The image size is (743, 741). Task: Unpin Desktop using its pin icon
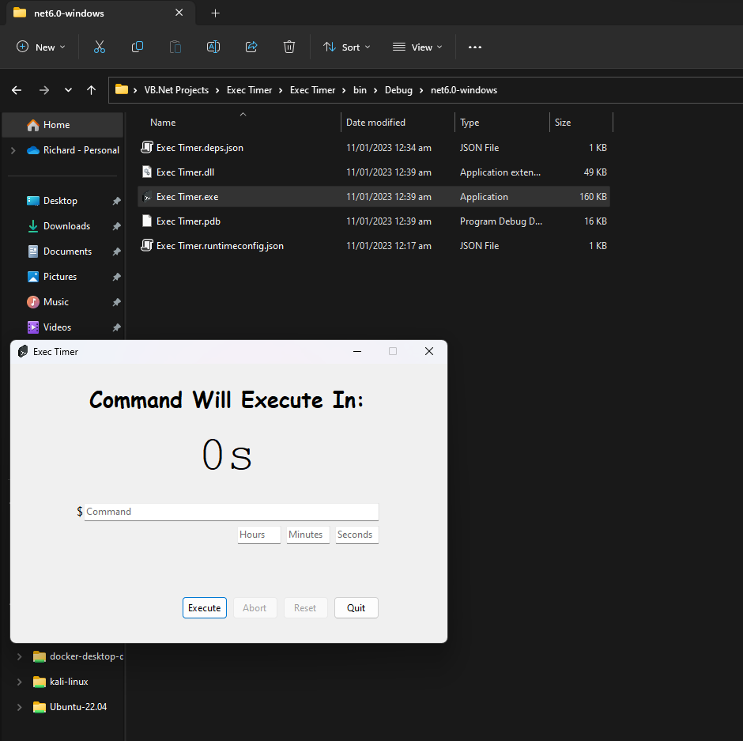(x=116, y=200)
